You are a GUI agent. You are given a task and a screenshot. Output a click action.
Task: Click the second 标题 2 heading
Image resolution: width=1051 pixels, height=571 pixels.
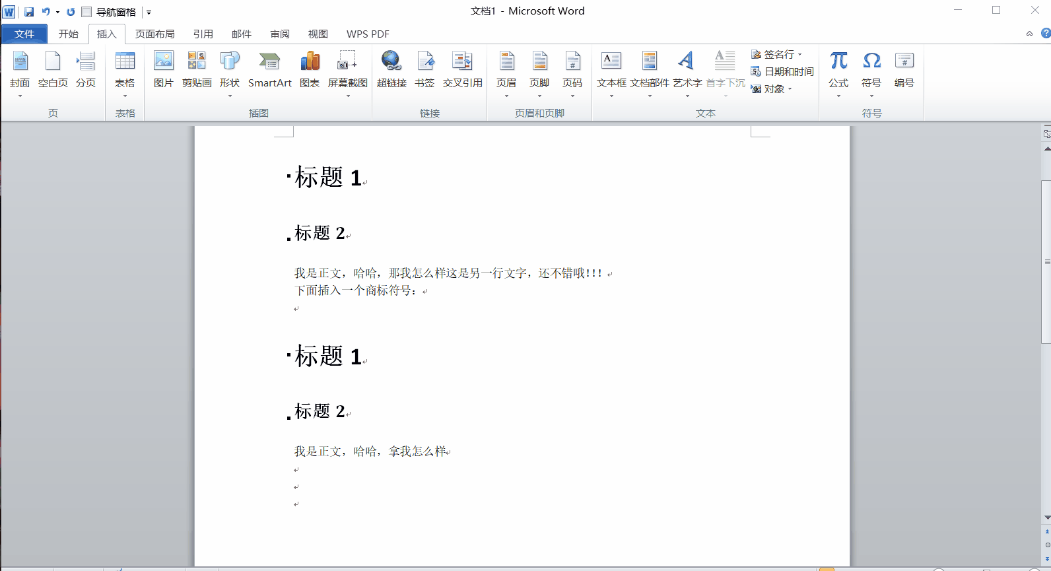click(320, 411)
